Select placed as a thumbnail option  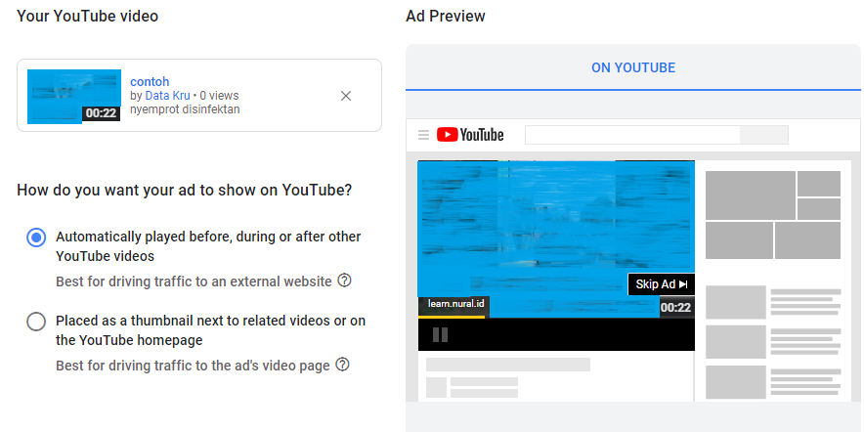36,322
